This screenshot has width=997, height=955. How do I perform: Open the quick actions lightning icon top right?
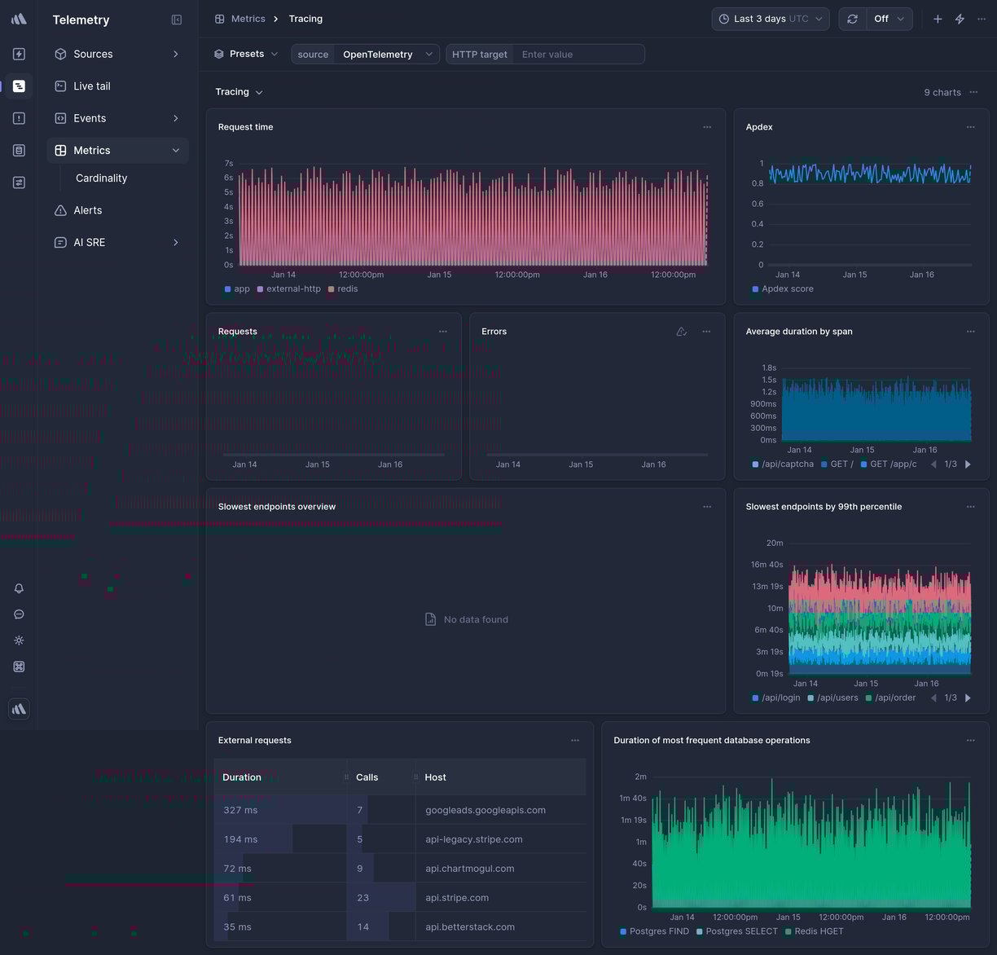[x=960, y=18]
